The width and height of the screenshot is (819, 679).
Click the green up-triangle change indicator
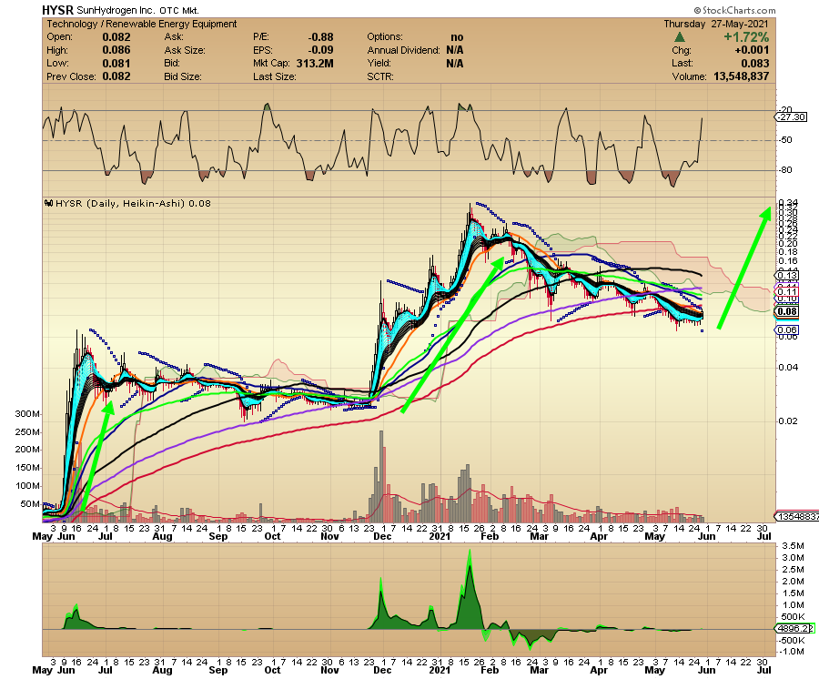click(680, 37)
